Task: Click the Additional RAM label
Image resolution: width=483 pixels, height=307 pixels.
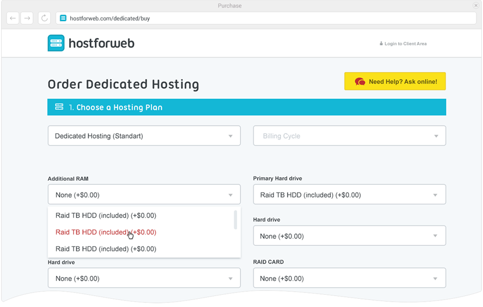Action: [x=68, y=179]
